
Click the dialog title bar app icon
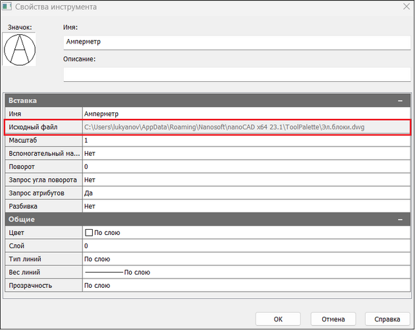click(x=7, y=7)
